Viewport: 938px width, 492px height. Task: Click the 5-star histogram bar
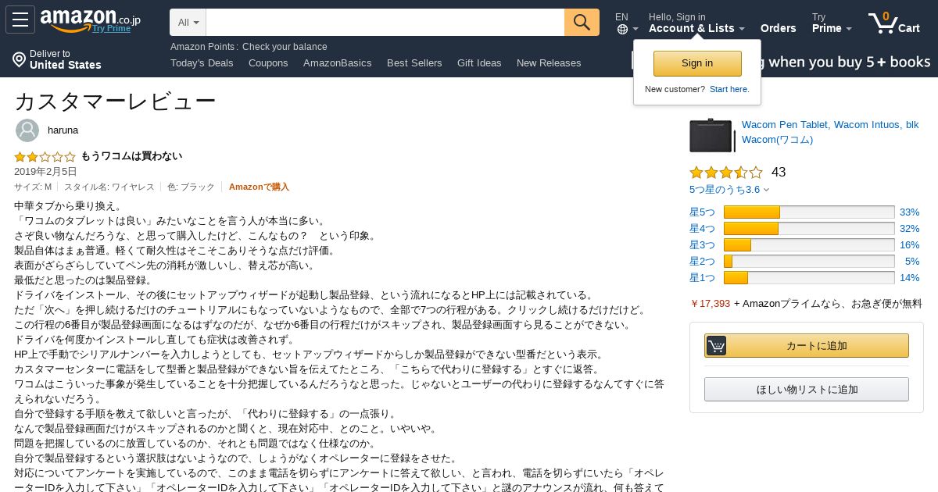[x=809, y=212]
